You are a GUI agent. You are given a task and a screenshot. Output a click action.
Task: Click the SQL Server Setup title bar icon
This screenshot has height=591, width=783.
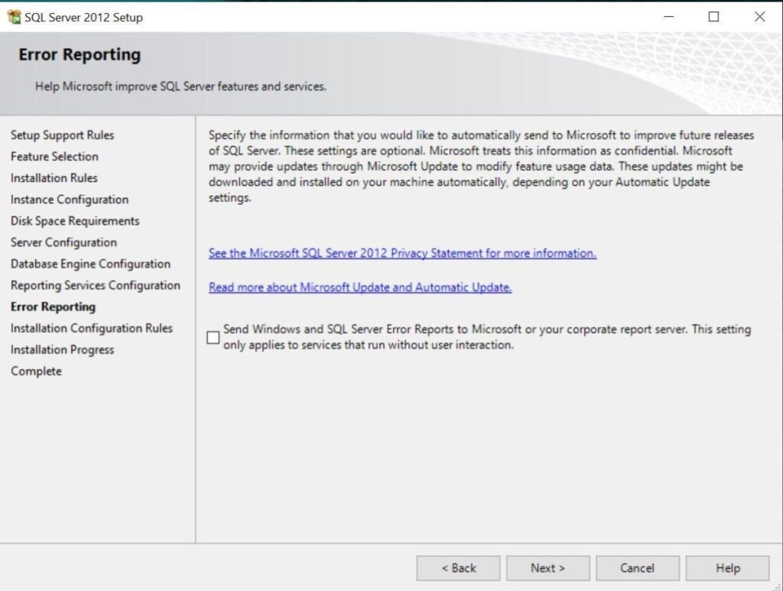tap(13, 16)
